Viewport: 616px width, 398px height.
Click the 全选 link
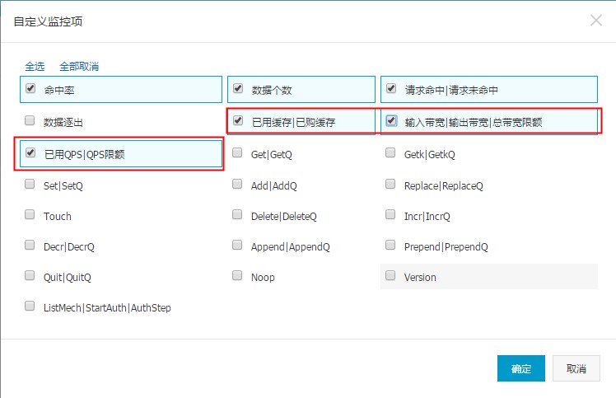tap(35, 67)
